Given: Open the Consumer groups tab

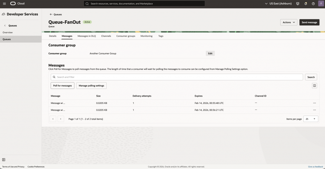Looking at the screenshot, I should pyautogui.click(x=126, y=36).
